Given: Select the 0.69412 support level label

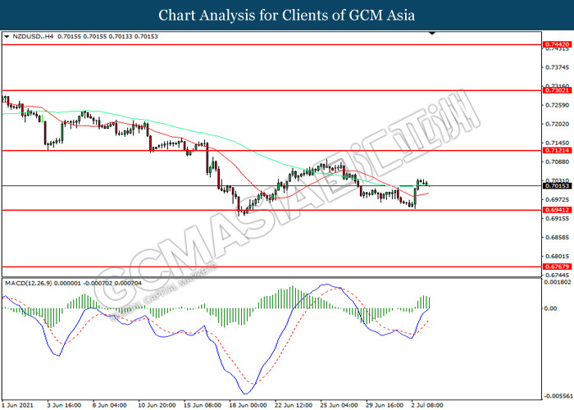Looking at the screenshot, I should pos(557,210).
